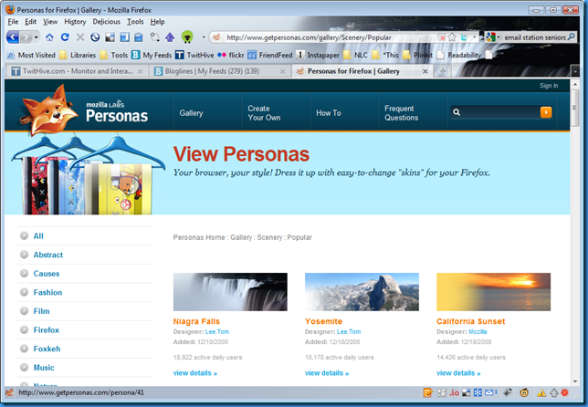Open the Instapaper bookmark
The image size is (588, 407).
[x=318, y=55]
